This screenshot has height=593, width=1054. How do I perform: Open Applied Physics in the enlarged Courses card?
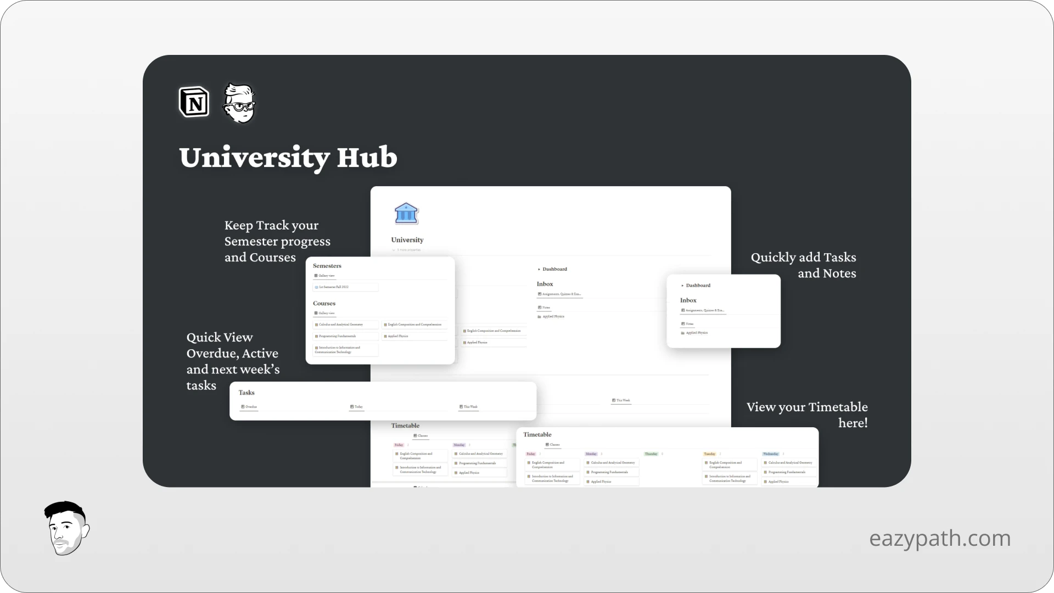pyautogui.click(x=414, y=336)
